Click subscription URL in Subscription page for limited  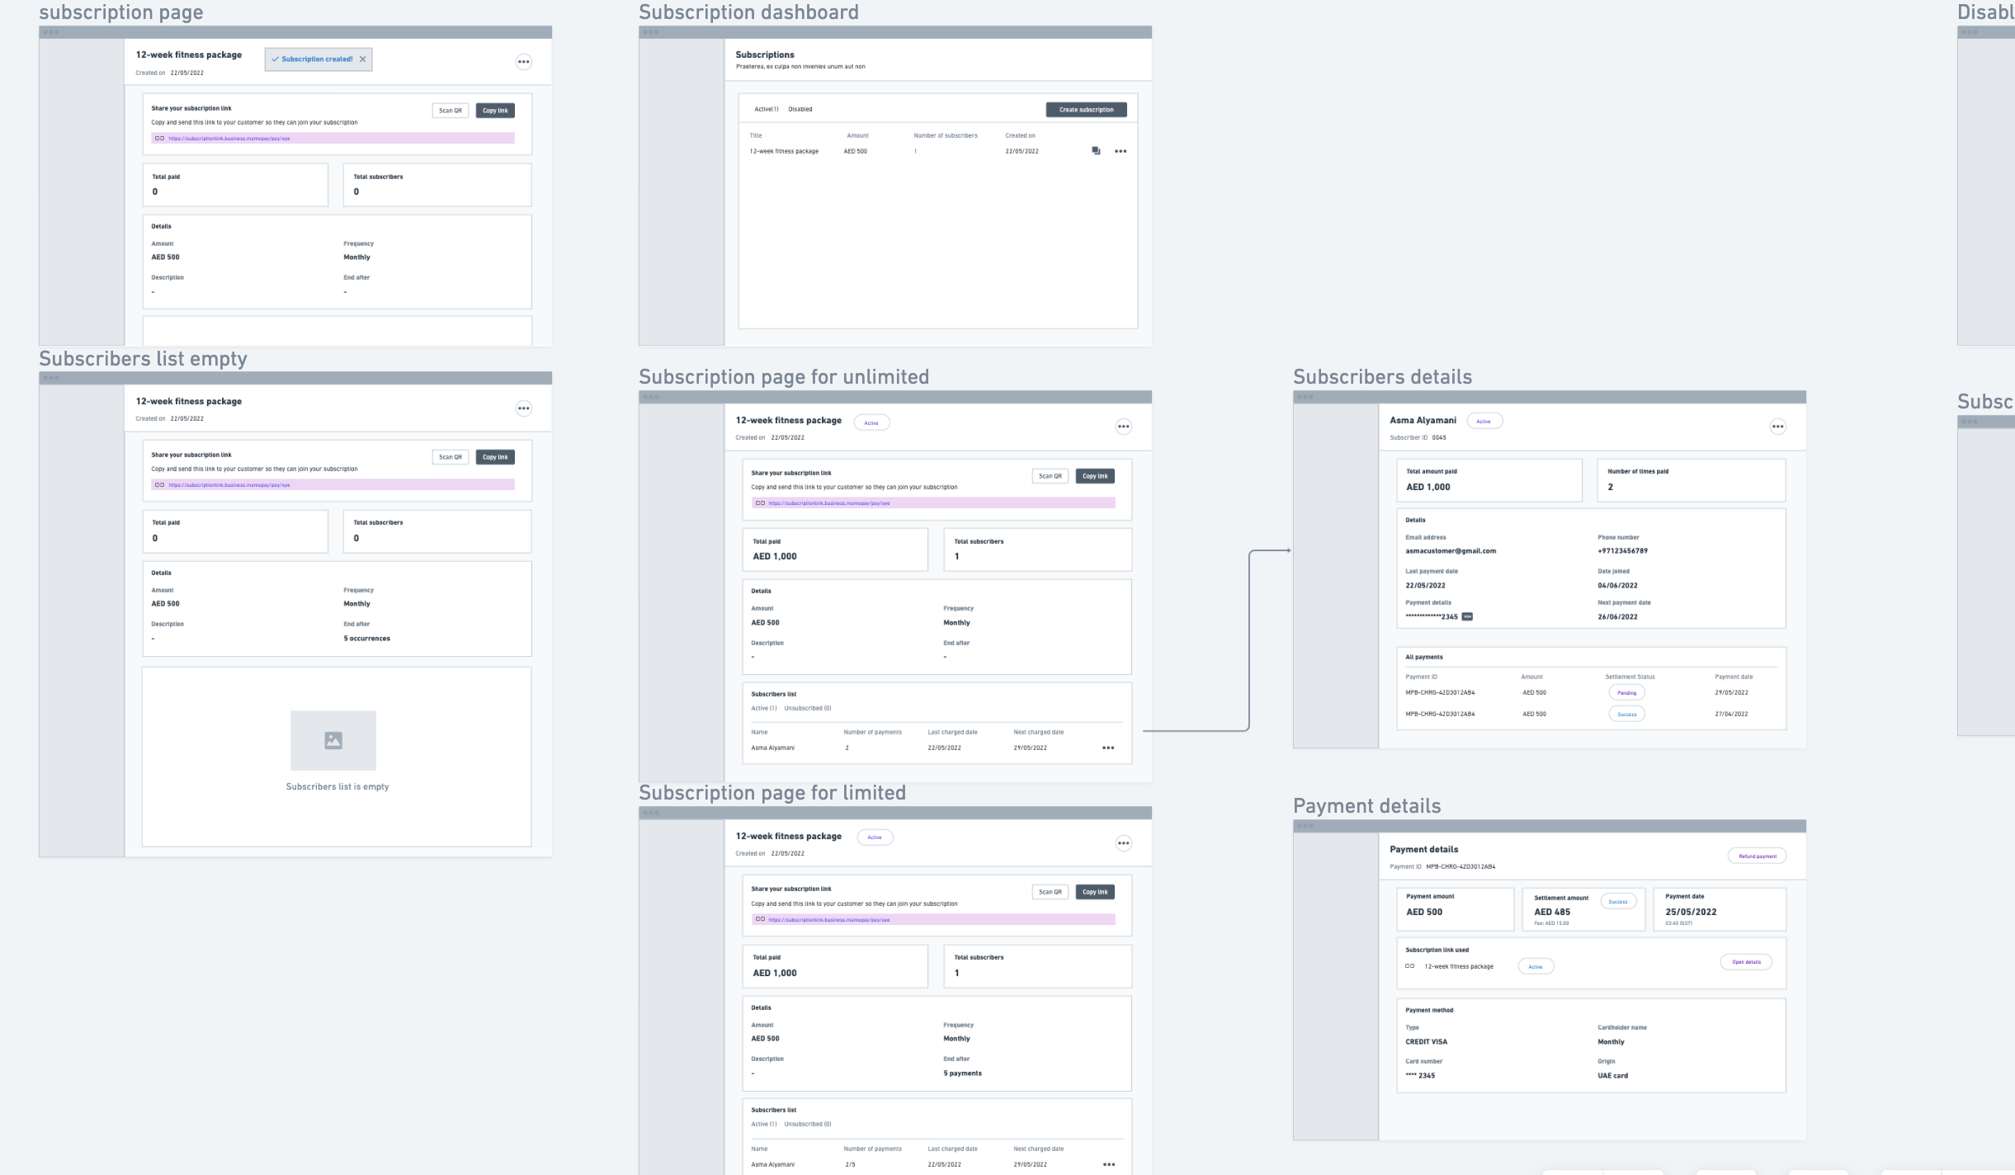(x=828, y=919)
